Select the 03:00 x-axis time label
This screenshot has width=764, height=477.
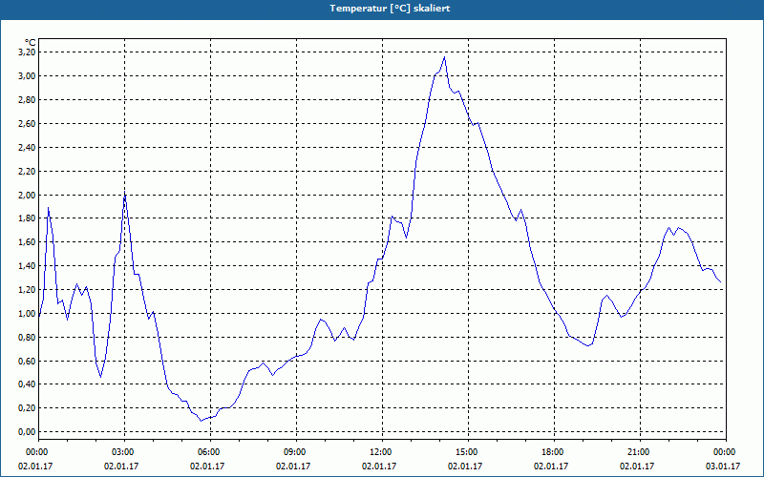121,452
